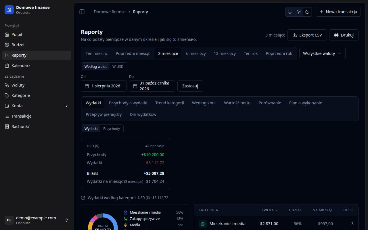Click Mieszkanie i media table row icon

pos(203,224)
